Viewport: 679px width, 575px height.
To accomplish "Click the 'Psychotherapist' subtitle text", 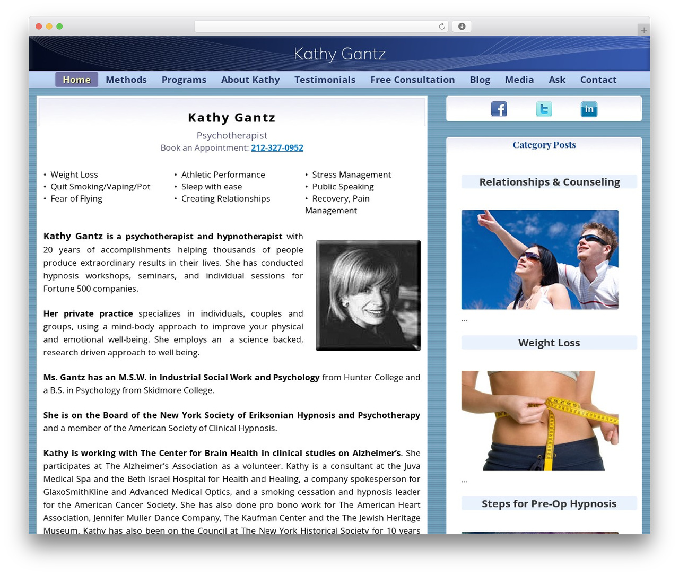I will (x=232, y=135).
